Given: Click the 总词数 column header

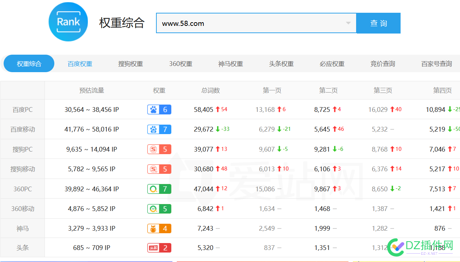Looking at the screenshot, I should (x=211, y=90).
